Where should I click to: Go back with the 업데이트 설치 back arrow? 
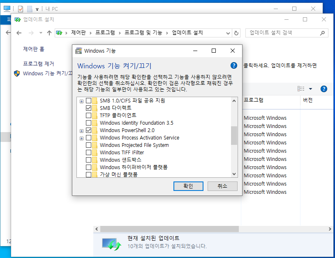(x=19, y=33)
